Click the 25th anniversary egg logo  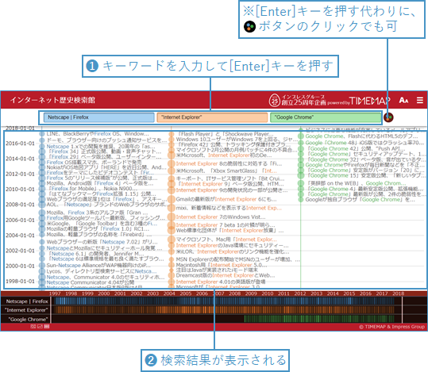[274, 101]
